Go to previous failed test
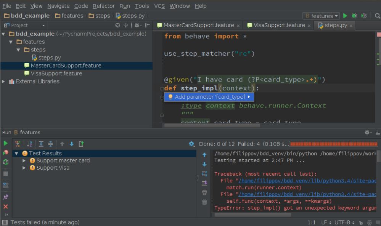The height and width of the screenshot is (226, 381). click(x=62, y=144)
